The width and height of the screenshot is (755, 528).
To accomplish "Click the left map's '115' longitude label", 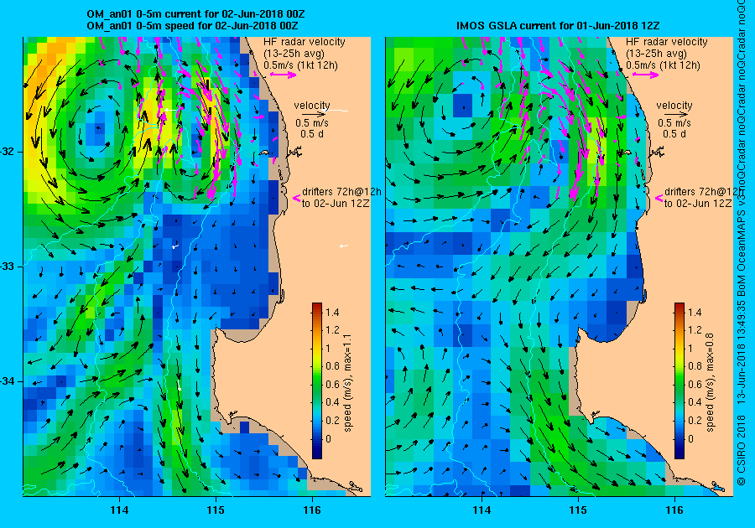I will coord(216,510).
